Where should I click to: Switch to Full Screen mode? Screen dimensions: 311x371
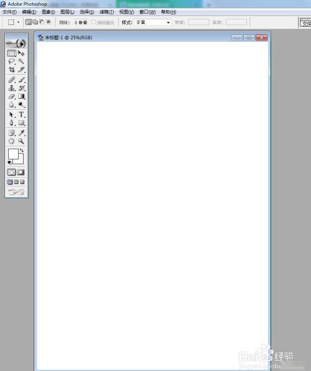(x=22, y=182)
